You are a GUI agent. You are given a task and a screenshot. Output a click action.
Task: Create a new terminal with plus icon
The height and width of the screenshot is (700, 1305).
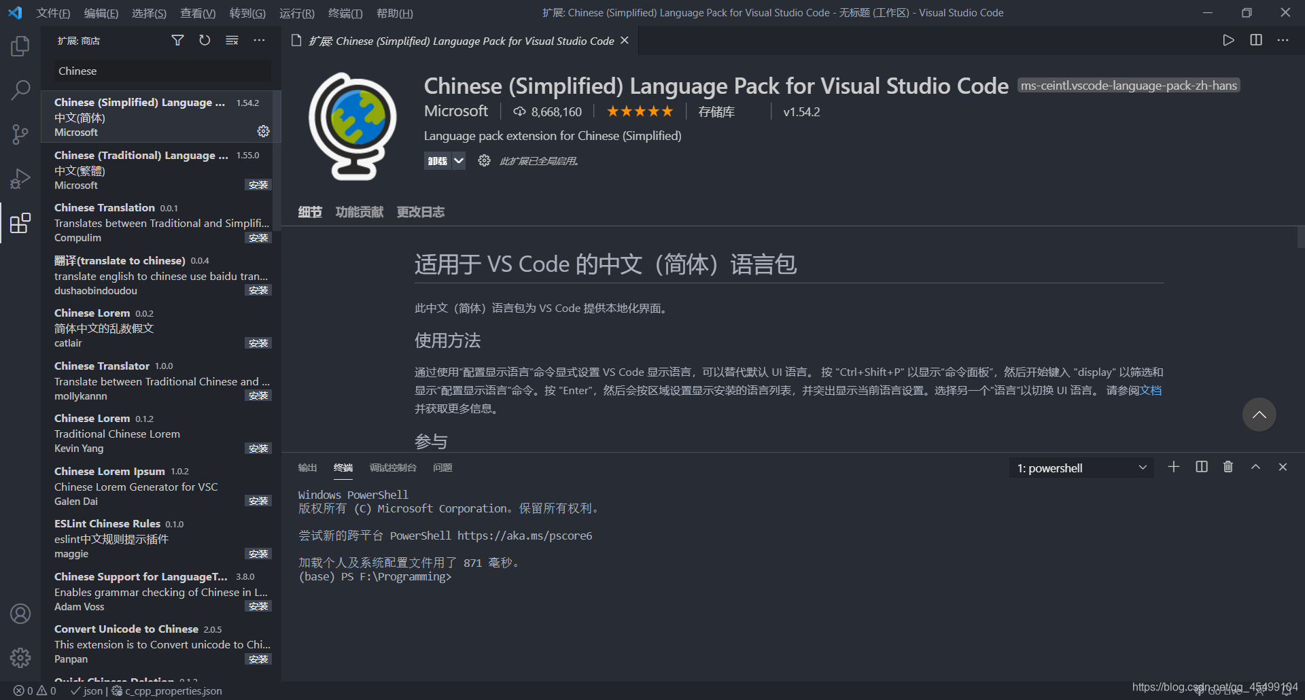tap(1174, 467)
